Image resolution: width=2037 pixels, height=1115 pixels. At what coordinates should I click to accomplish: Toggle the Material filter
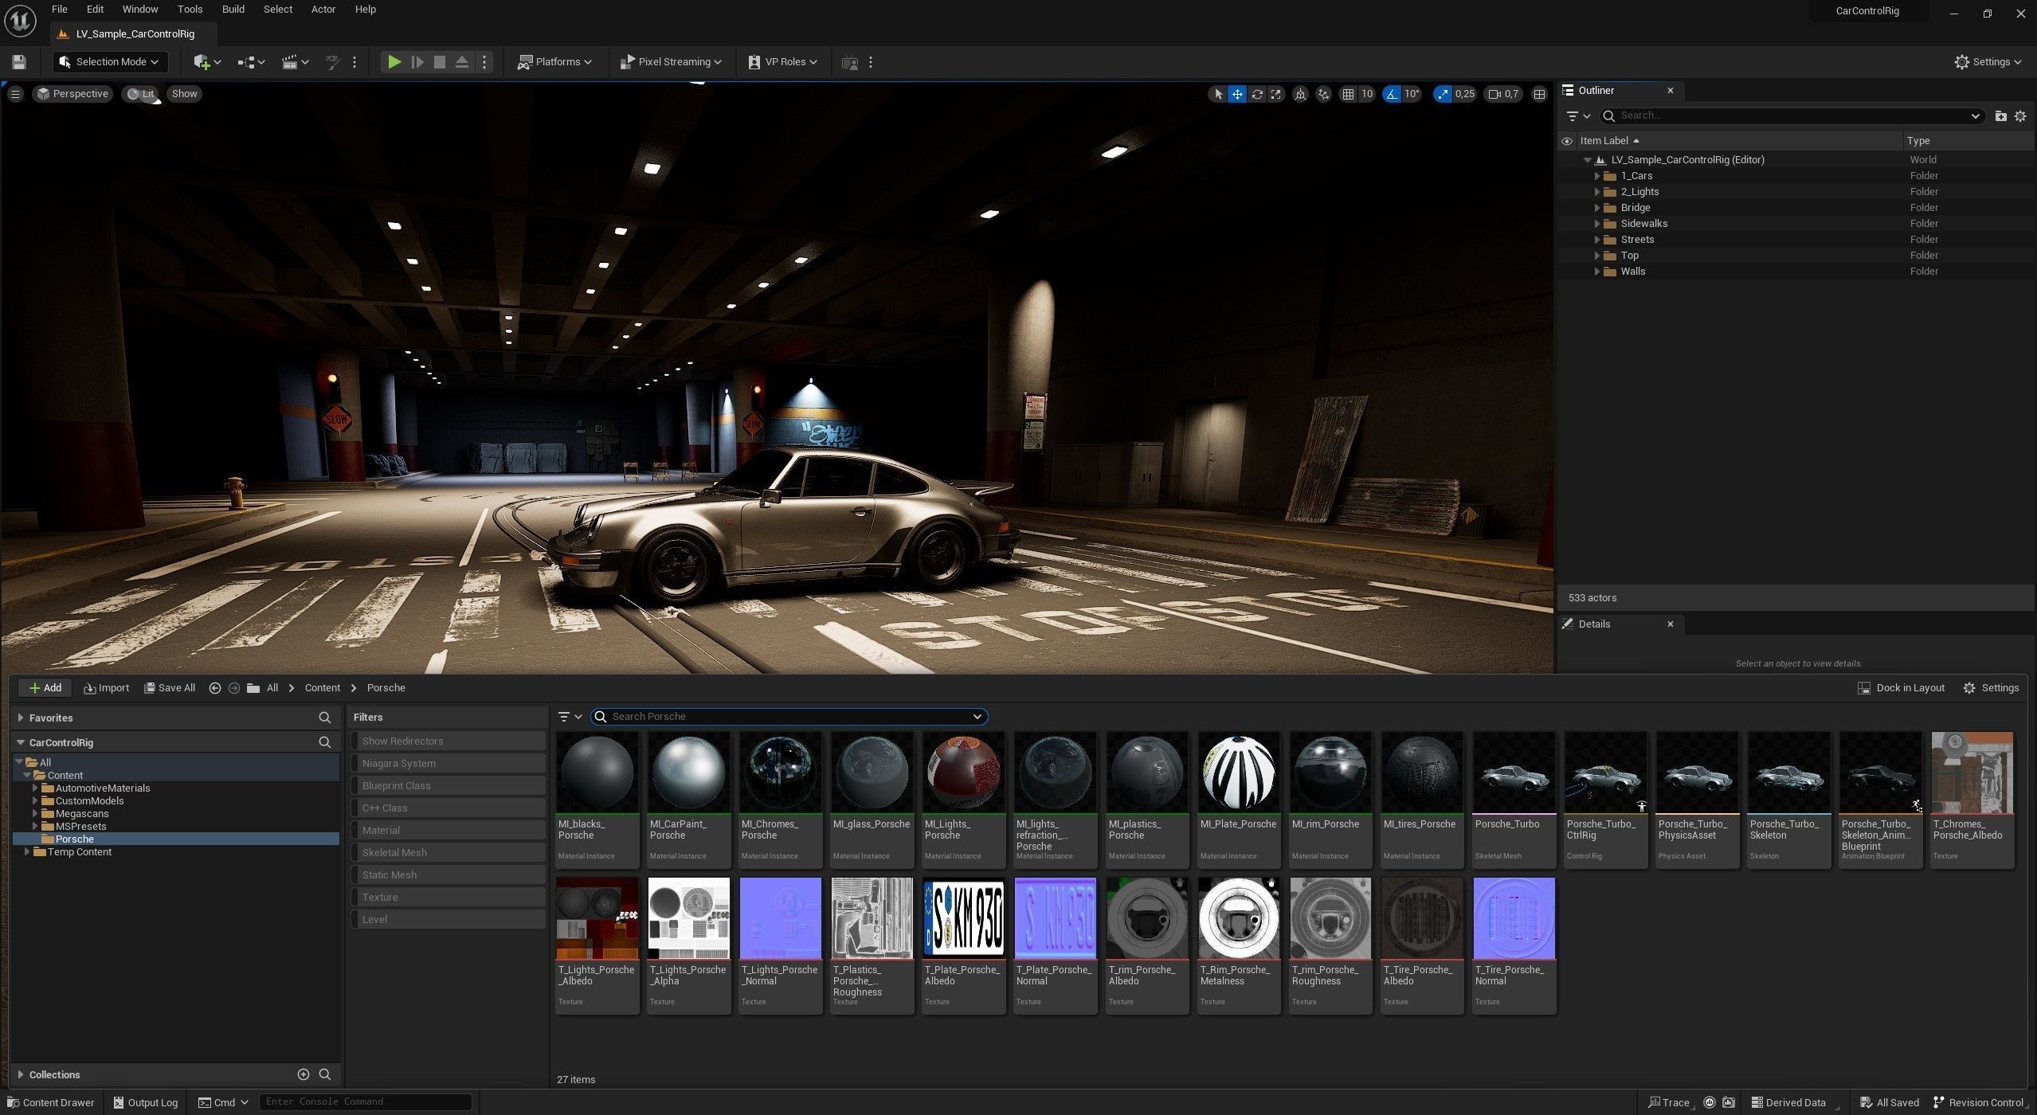449,831
